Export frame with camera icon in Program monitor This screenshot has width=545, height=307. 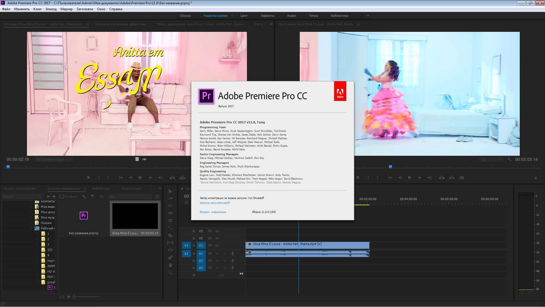click(x=462, y=178)
